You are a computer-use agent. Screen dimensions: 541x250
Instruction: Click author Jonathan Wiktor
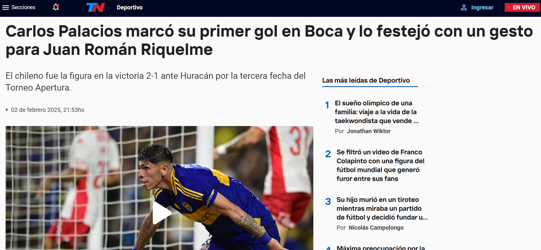click(x=369, y=131)
